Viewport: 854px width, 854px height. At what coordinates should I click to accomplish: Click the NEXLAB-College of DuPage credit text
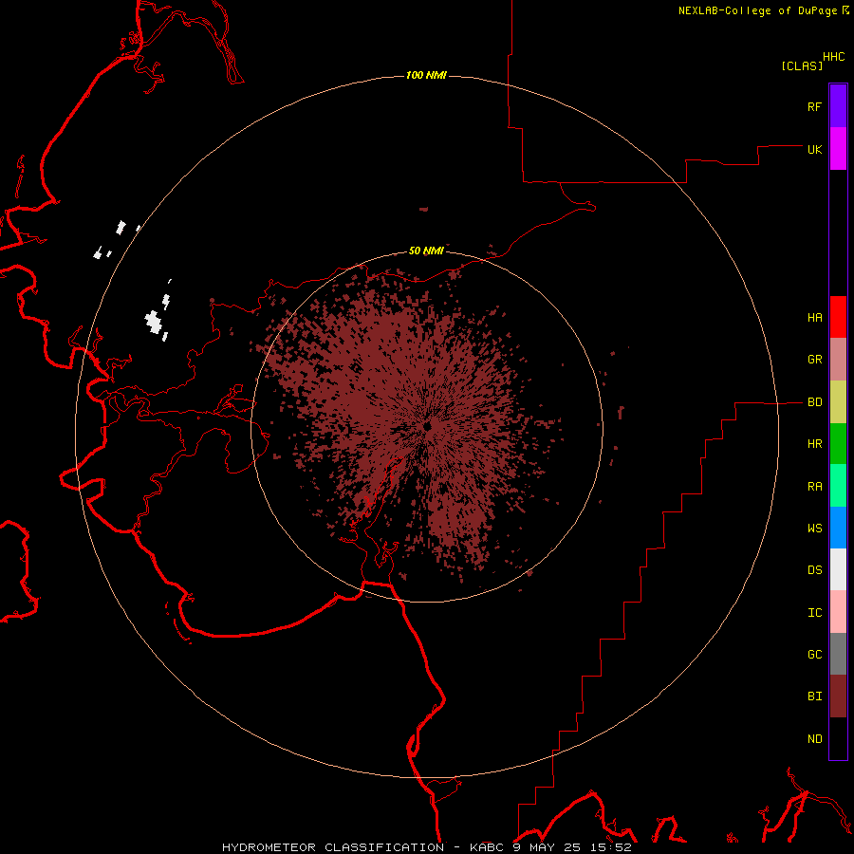point(757,10)
